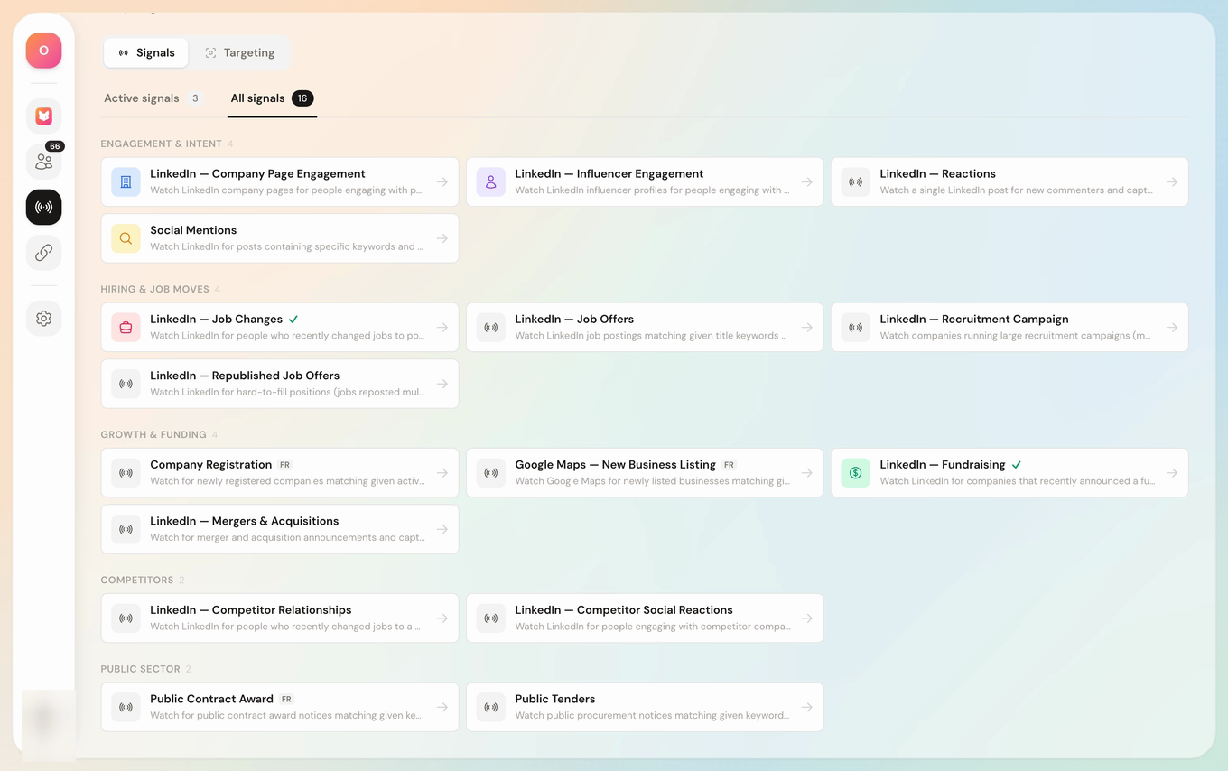This screenshot has height=771, width=1228.
Task: Click the arrow on Company Page Engagement card
Action: pyautogui.click(x=442, y=181)
